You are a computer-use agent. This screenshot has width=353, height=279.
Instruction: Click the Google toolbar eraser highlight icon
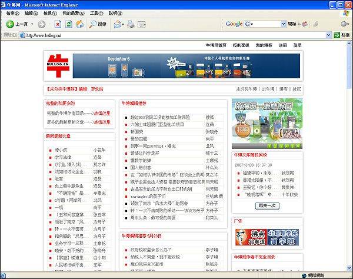pyautogui.click(x=305, y=24)
